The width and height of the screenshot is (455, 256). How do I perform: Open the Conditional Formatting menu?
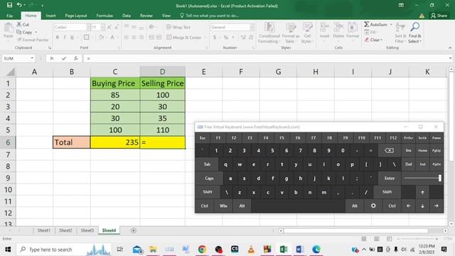[x=269, y=33]
